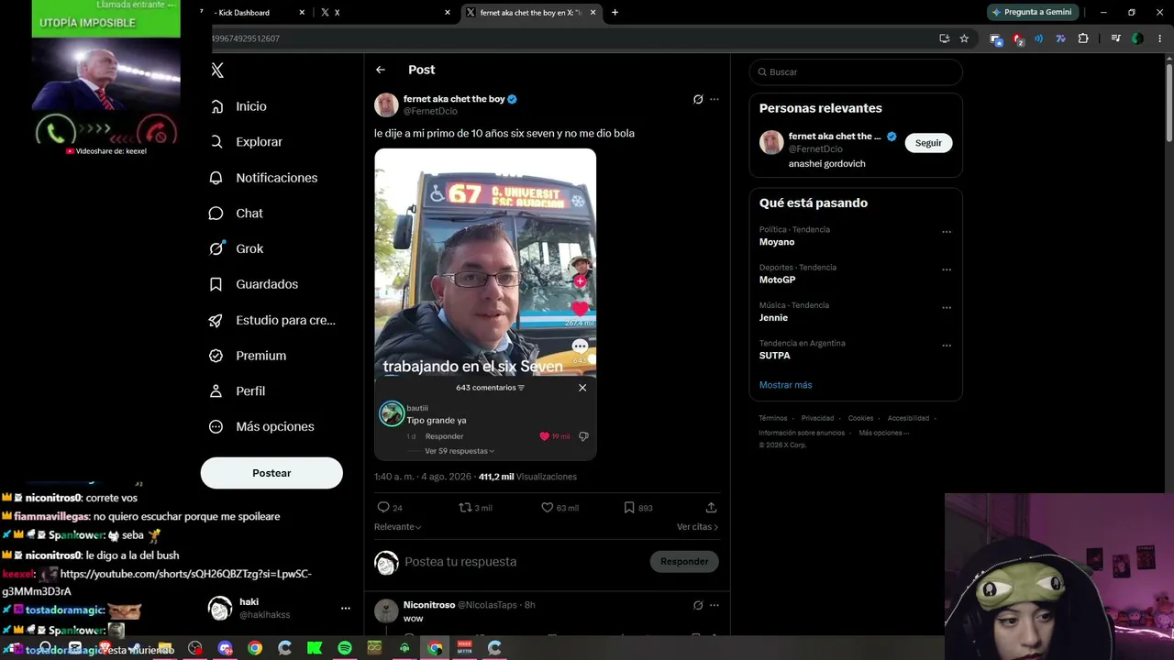Click the install app icon in address bar
Image resolution: width=1174 pixels, height=660 pixels.
[x=944, y=38]
